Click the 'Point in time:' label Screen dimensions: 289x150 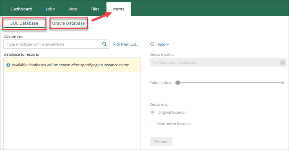(161, 83)
